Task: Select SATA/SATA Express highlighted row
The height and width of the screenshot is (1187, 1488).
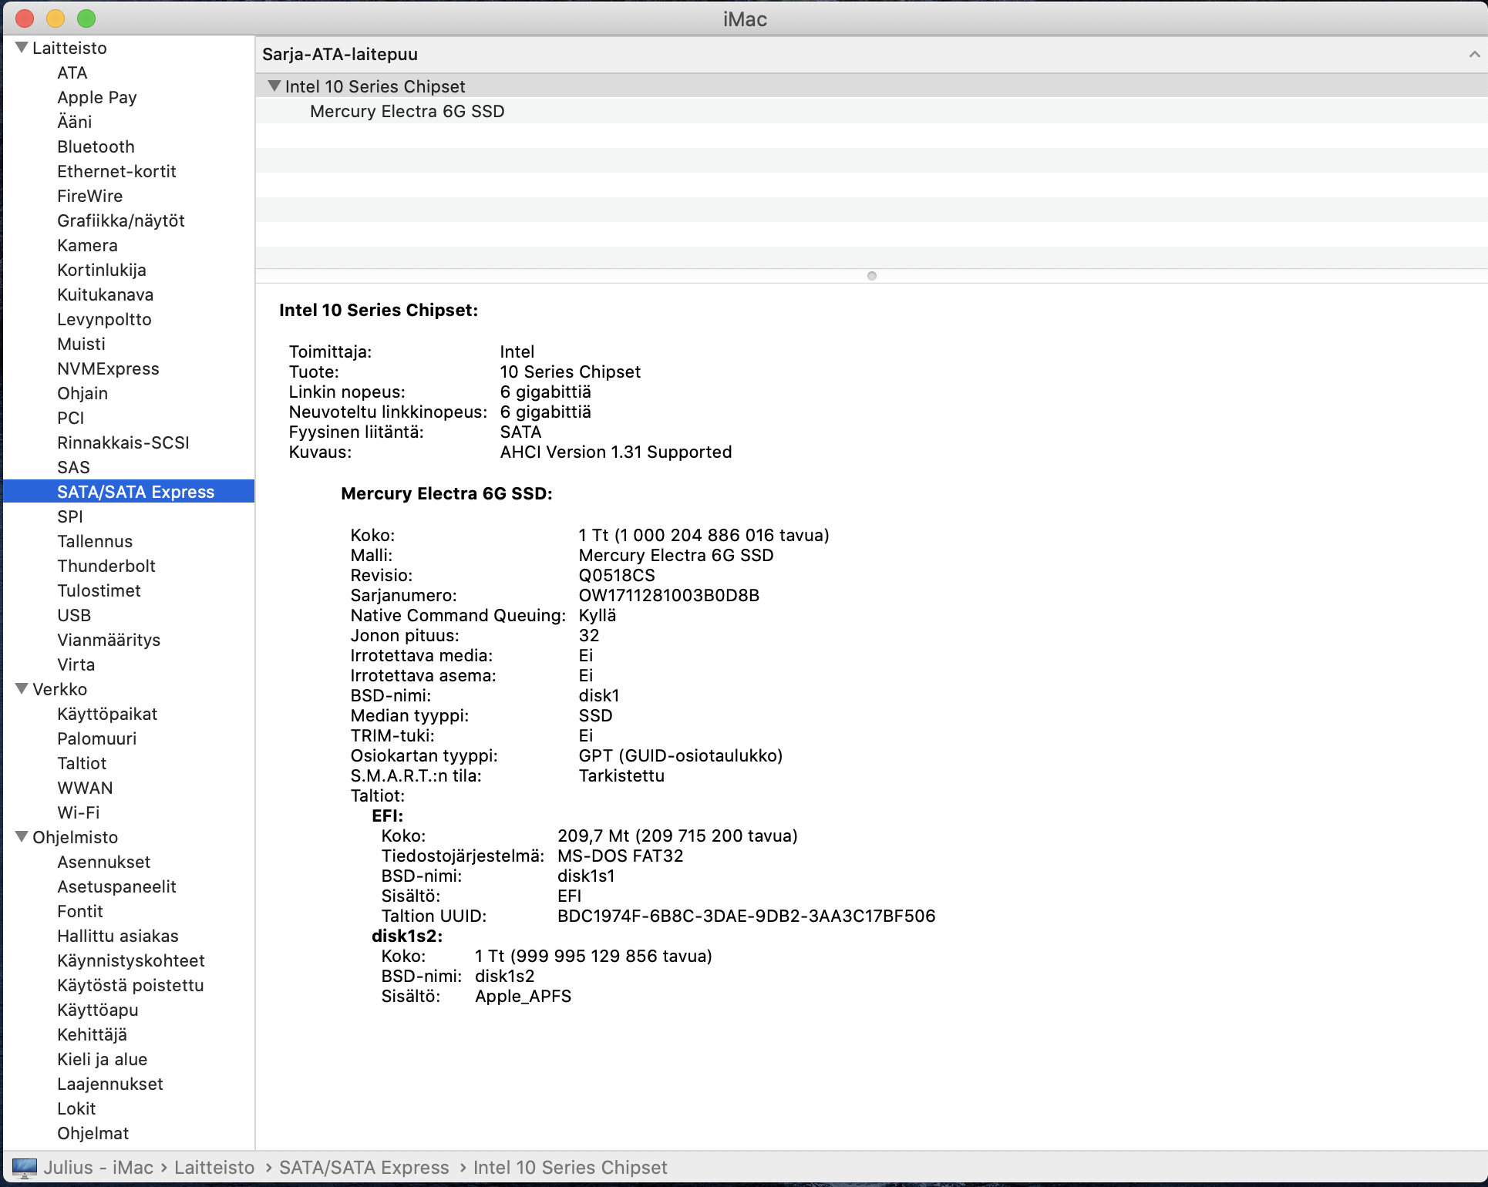Action: pos(129,492)
